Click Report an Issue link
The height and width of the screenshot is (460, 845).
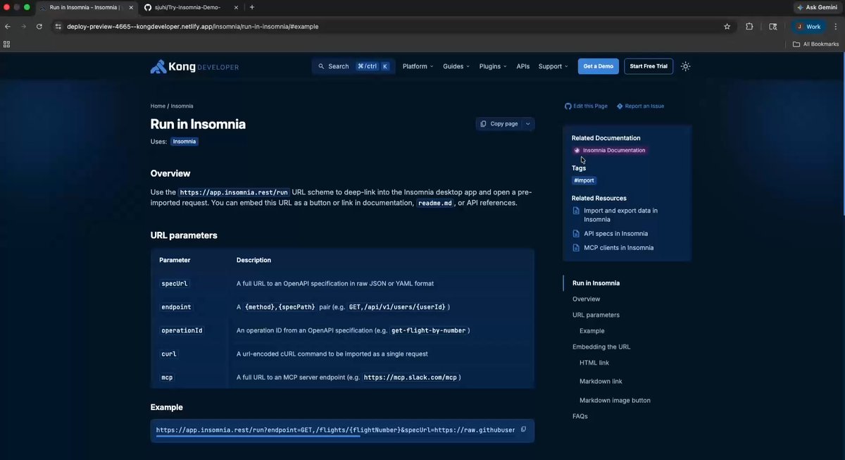click(x=640, y=106)
